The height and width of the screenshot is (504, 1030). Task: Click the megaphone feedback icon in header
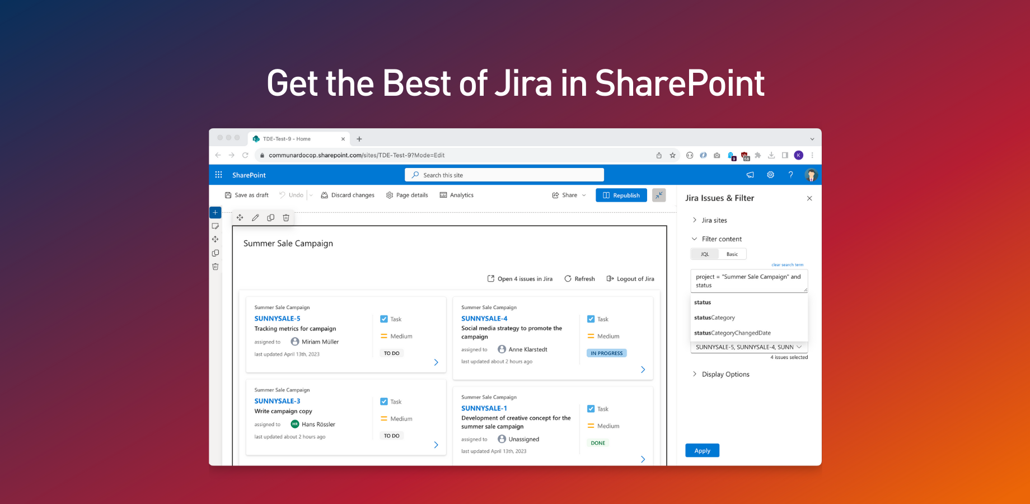[x=750, y=175]
